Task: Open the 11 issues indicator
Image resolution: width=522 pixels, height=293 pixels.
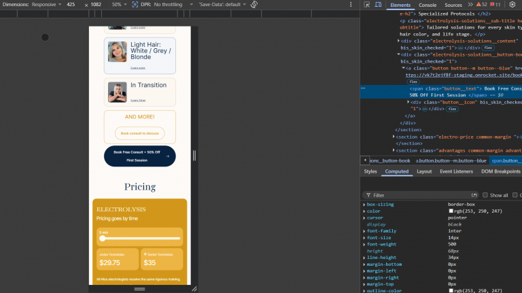Action: [495, 5]
